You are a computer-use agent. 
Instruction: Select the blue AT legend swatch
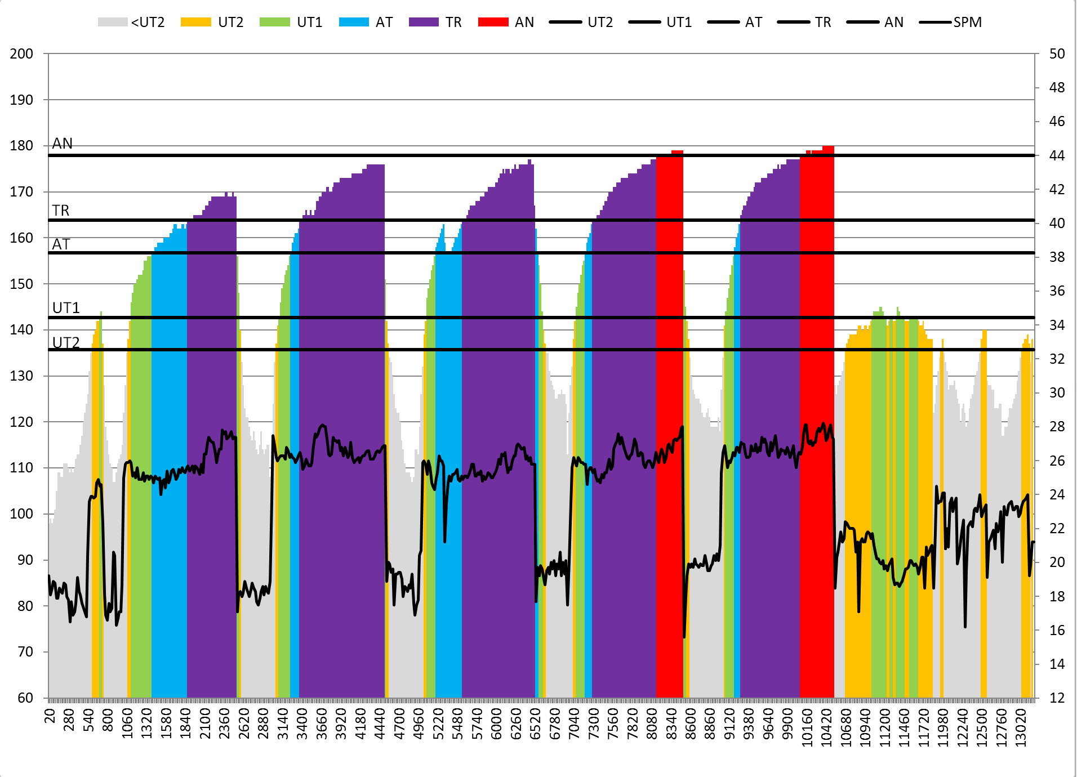(354, 23)
